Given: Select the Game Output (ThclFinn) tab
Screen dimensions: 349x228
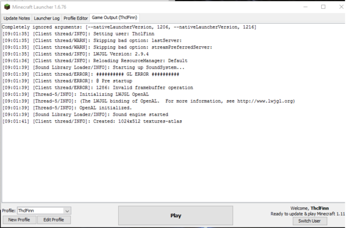Looking at the screenshot, I should [114, 18].
